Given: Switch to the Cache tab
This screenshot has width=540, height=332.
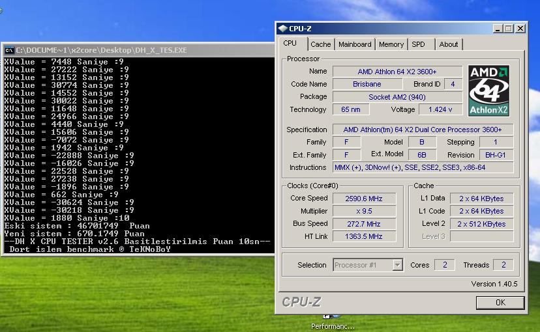Looking at the screenshot, I should pyautogui.click(x=320, y=44).
